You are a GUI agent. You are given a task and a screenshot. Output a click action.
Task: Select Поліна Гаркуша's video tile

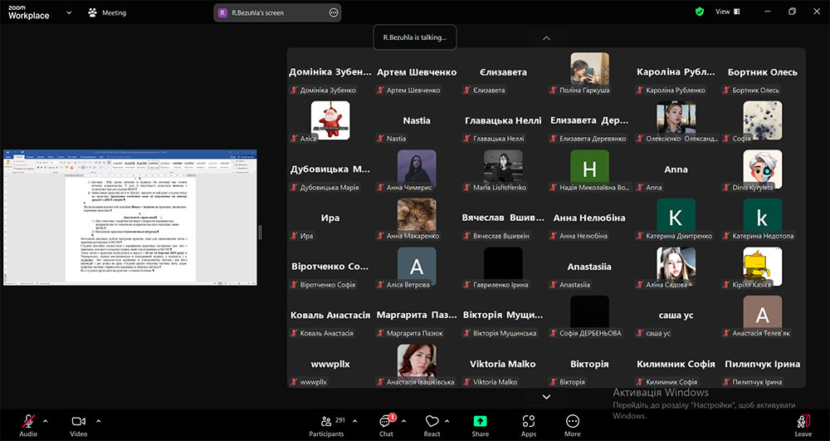pos(589,73)
